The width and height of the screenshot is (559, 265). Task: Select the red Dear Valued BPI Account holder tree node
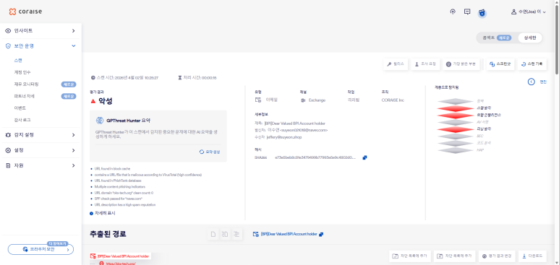coord(120,256)
